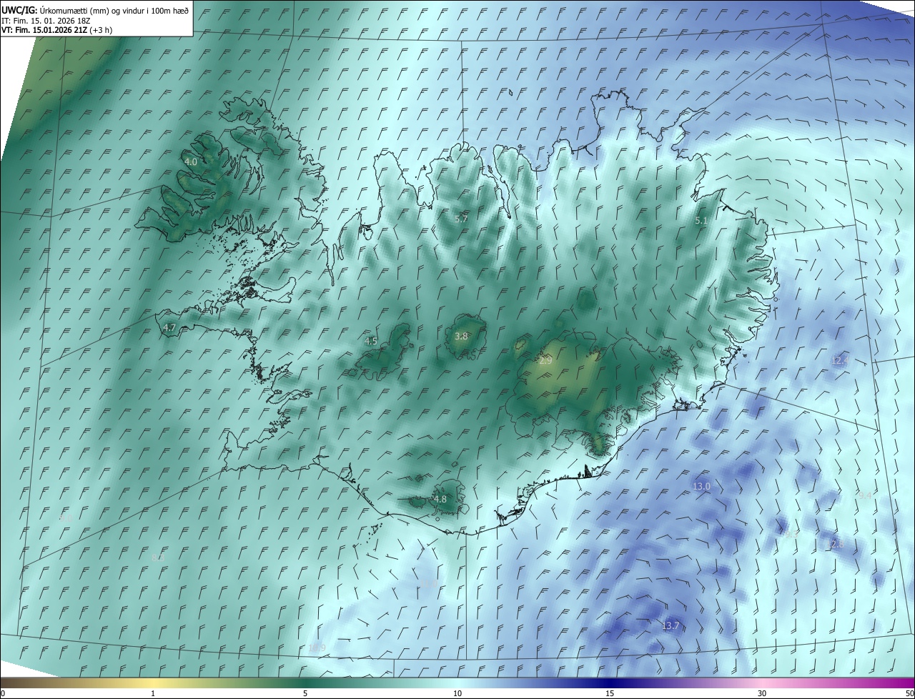Click the 13.0 value label southeast of Iceland

coord(702,487)
